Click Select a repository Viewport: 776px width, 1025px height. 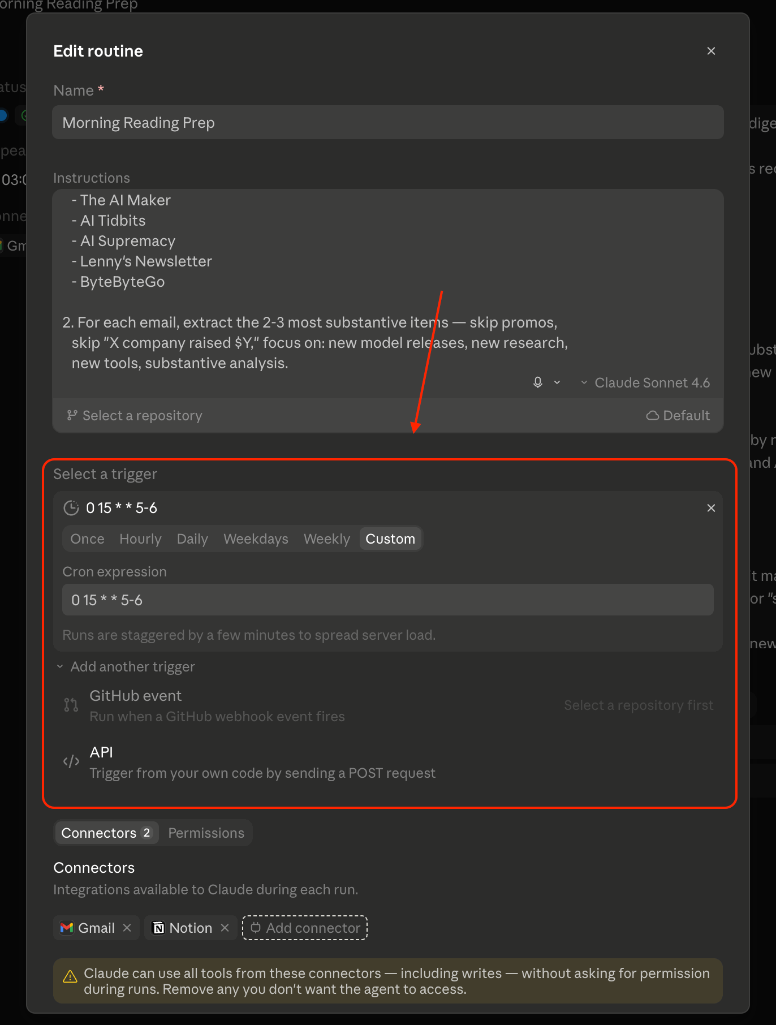point(135,415)
